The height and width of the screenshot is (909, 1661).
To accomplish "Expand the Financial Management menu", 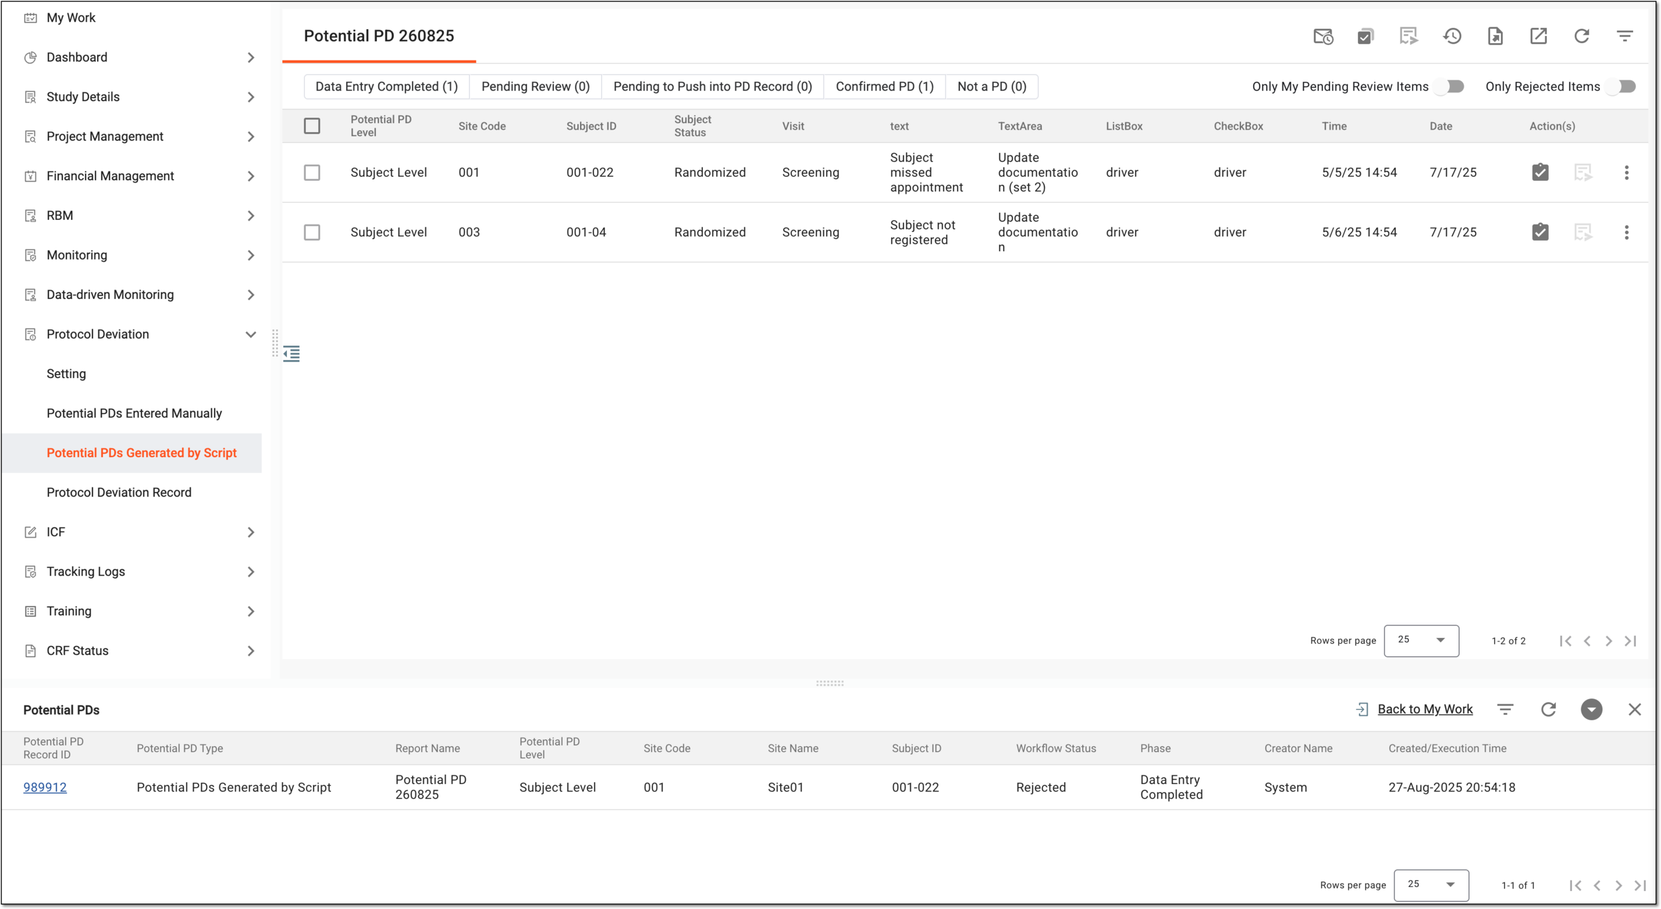I will pos(250,176).
